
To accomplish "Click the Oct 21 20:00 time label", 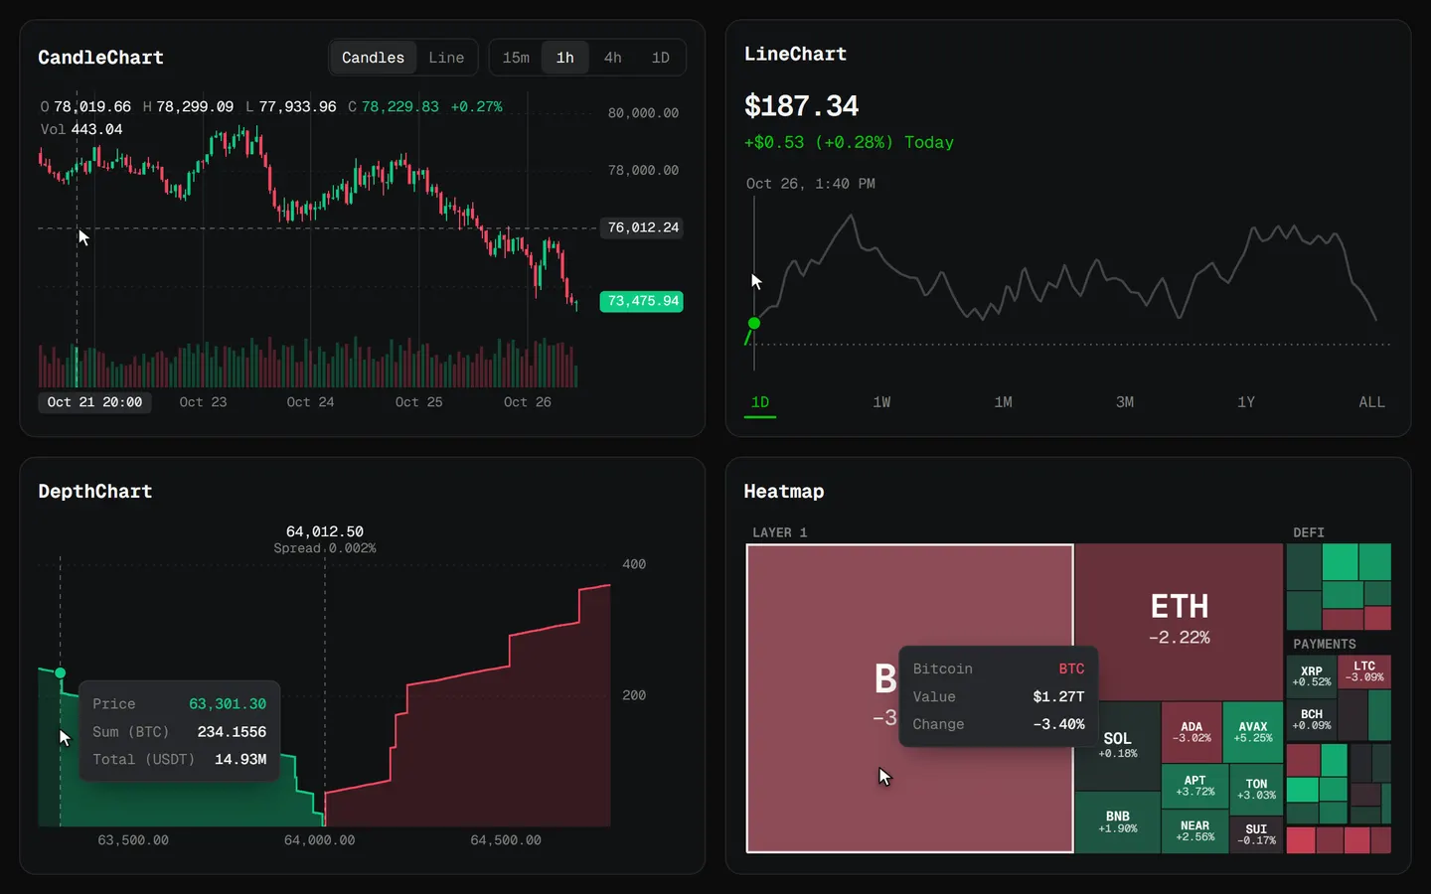I will [x=94, y=402].
